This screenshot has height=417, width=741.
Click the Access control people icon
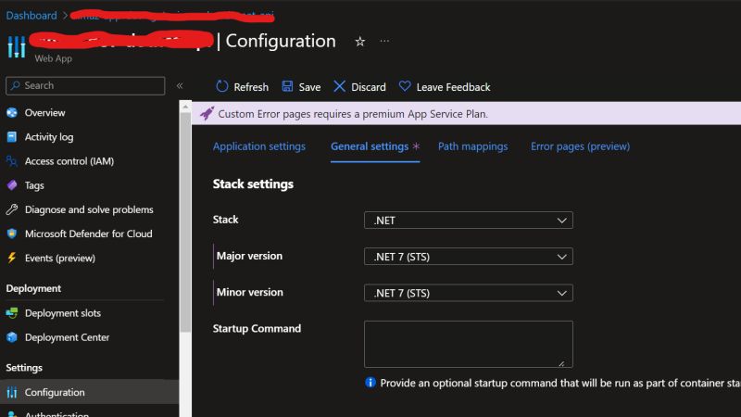12,161
